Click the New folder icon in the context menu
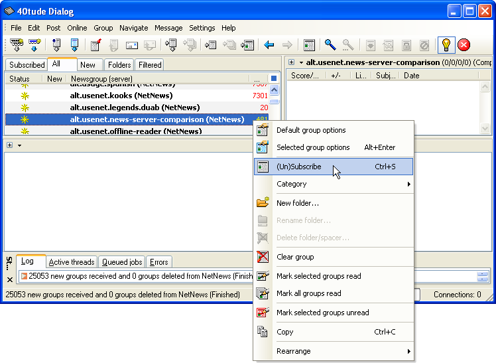 pos(263,202)
